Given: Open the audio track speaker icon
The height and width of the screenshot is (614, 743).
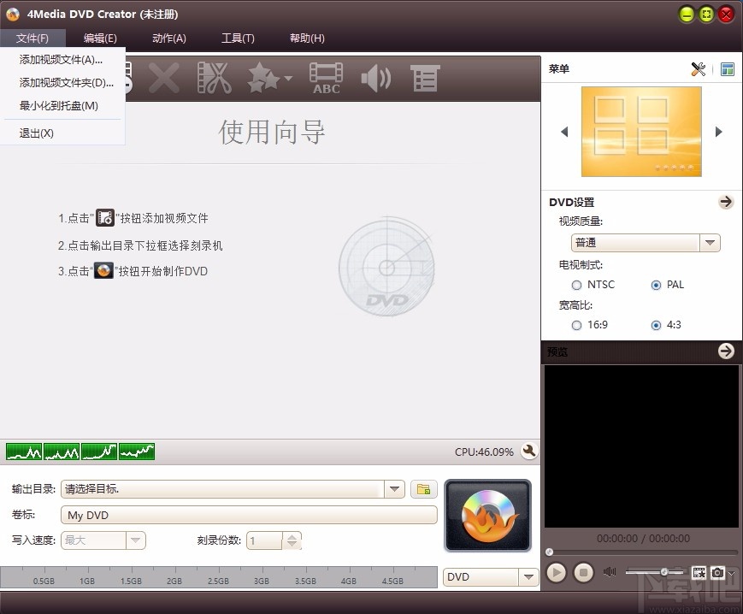Looking at the screenshot, I should (x=376, y=77).
